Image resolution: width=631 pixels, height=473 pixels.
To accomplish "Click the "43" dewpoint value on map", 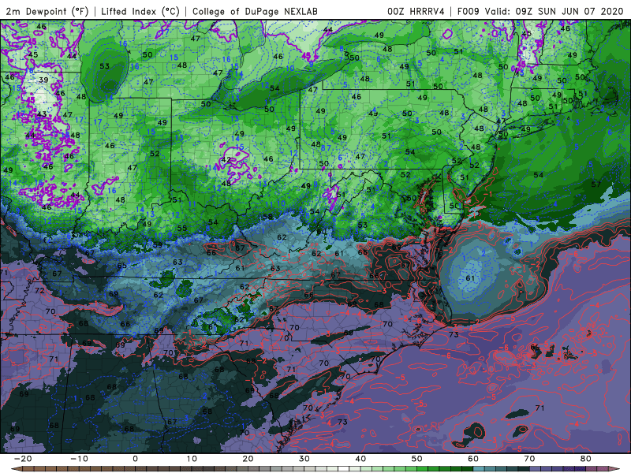I will click(x=42, y=114).
